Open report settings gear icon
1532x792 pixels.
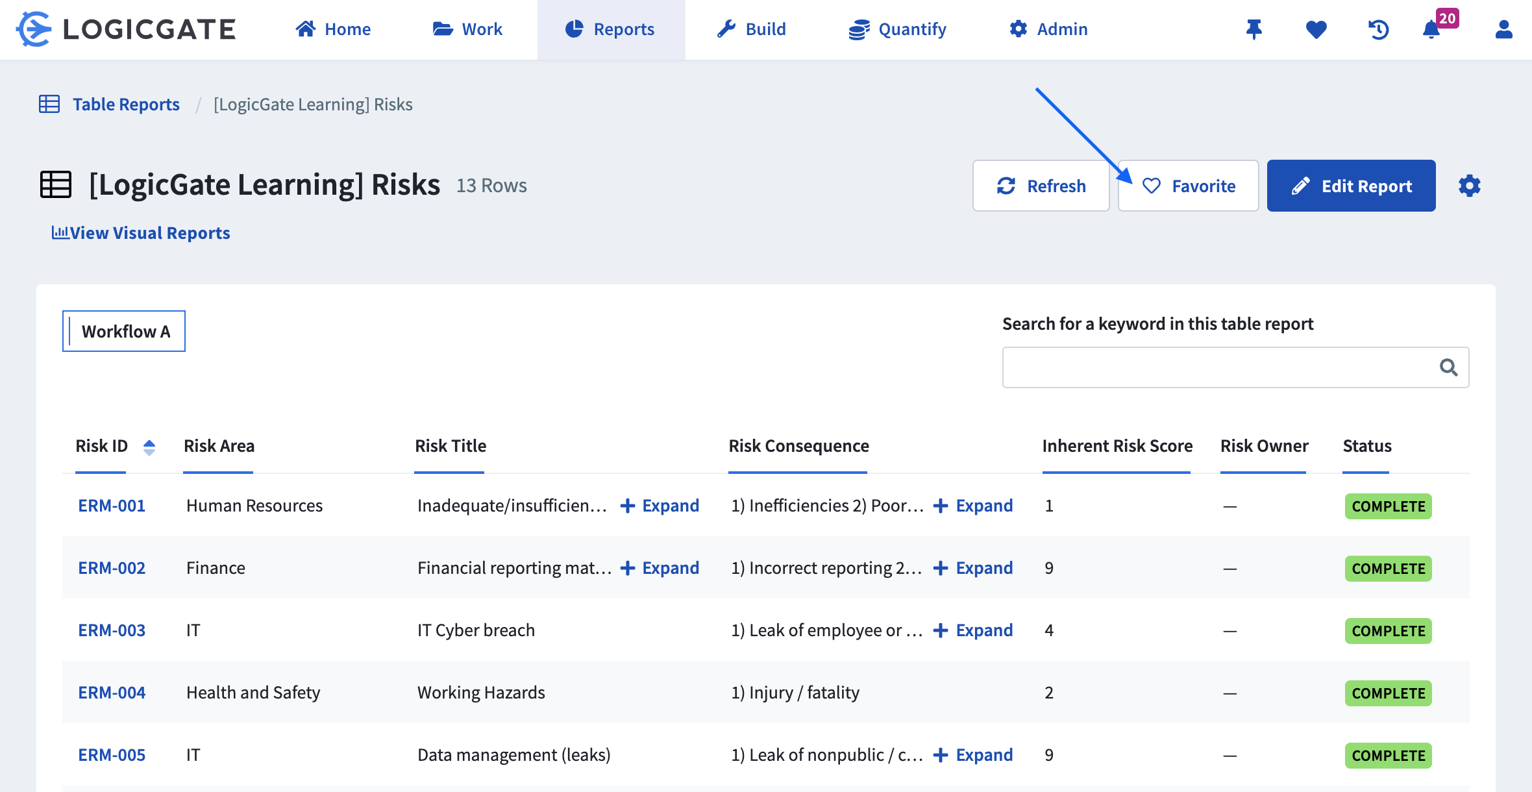[1470, 186]
